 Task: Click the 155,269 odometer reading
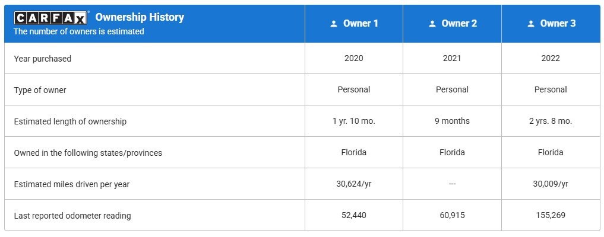tap(551, 216)
